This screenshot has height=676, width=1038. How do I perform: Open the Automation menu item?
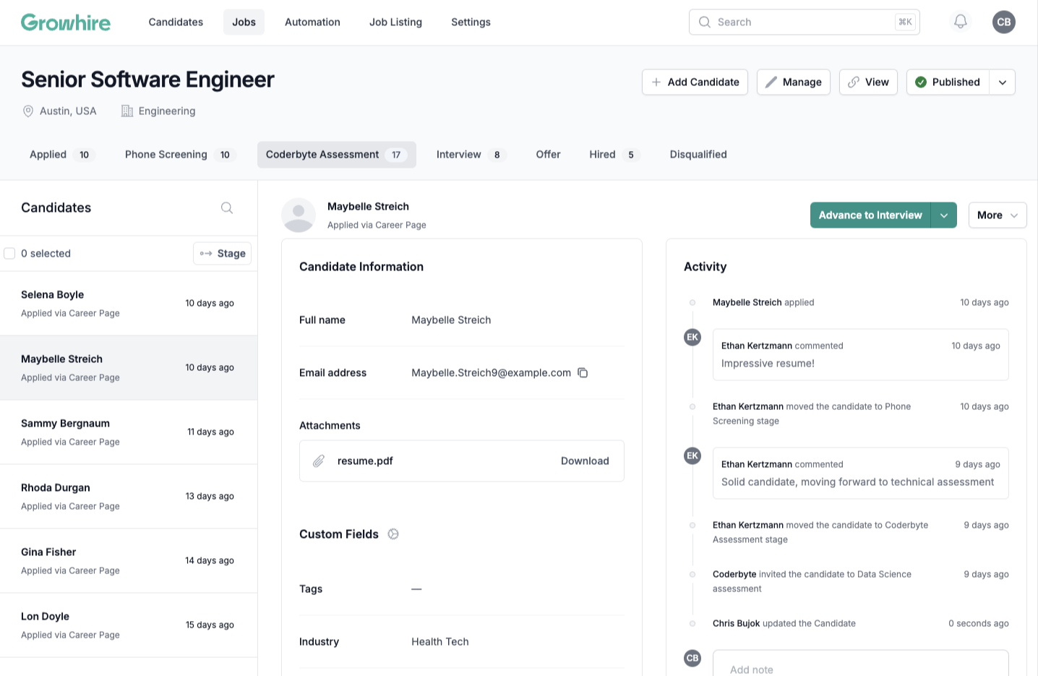click(312, 22)
